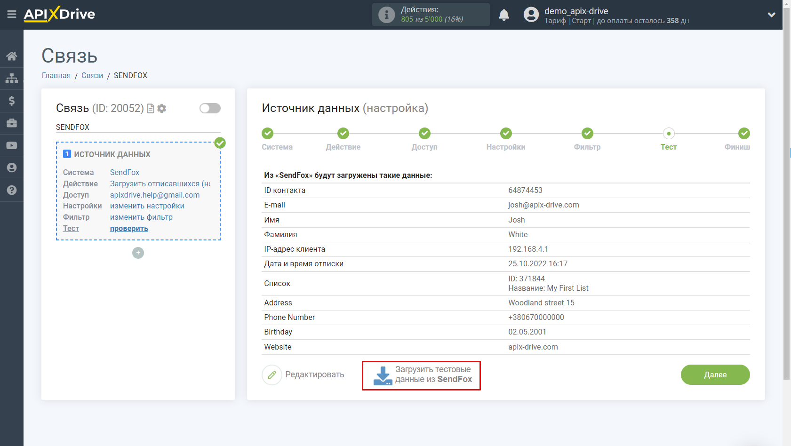Open the help question sidebar icon
This screenshot has width=791, height=446.
12,190
